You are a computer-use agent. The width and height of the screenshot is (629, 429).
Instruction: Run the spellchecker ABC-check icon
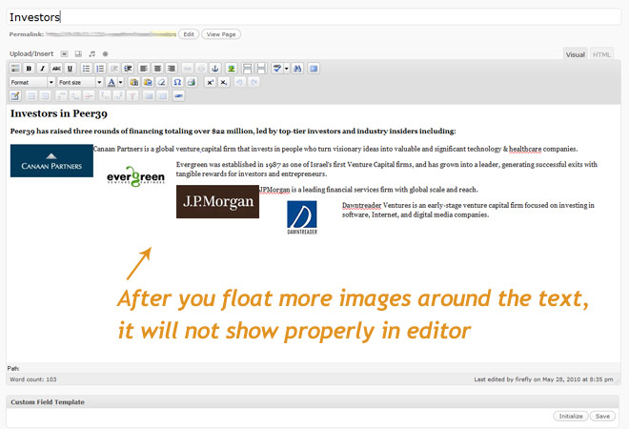276,69
